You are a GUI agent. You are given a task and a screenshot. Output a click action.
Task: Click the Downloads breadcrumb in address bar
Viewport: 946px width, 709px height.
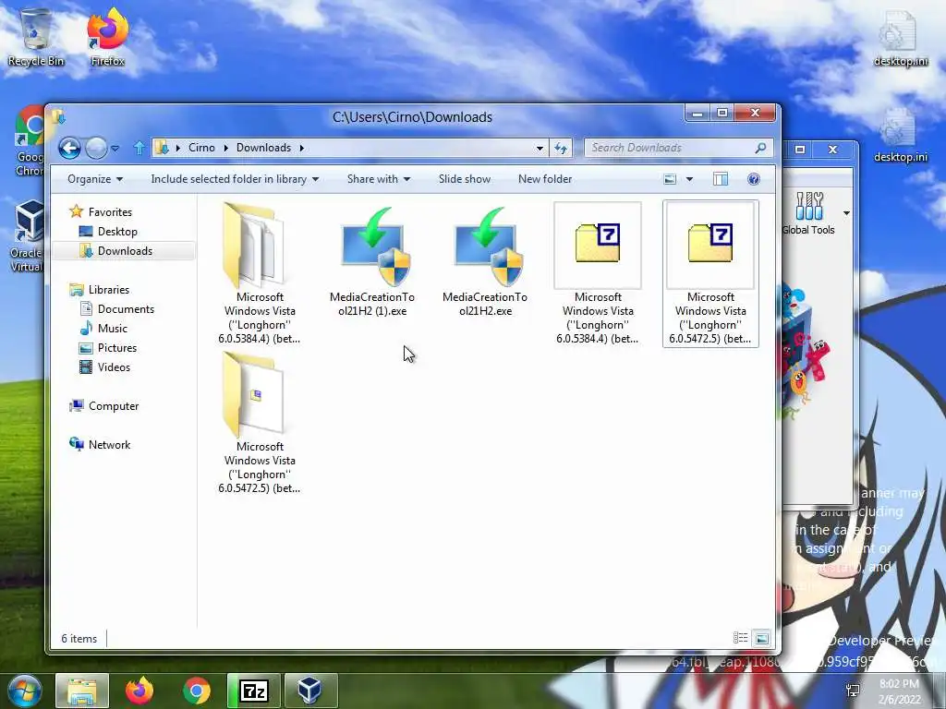(263, 148)
